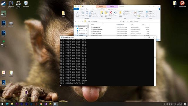The width and height of the screenshot is (188, 106).
Task: Open the Recycle Bin desktop icon
Action: click(26, 4)
